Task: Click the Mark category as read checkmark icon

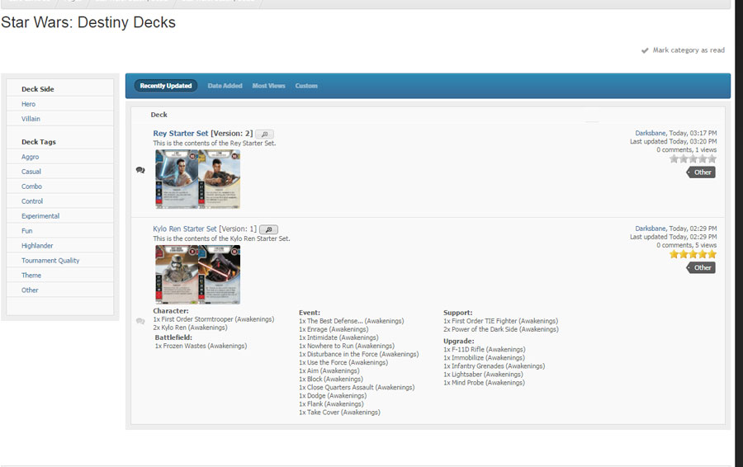Action: click(645, 50)
